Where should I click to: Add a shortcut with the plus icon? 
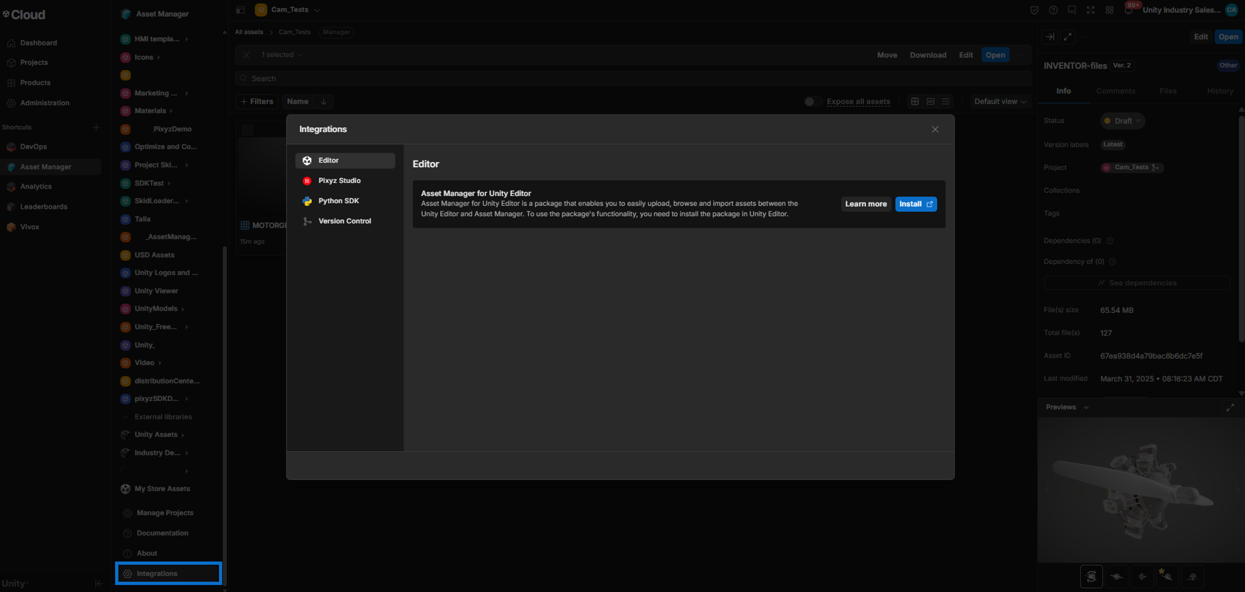pos(96,127)
